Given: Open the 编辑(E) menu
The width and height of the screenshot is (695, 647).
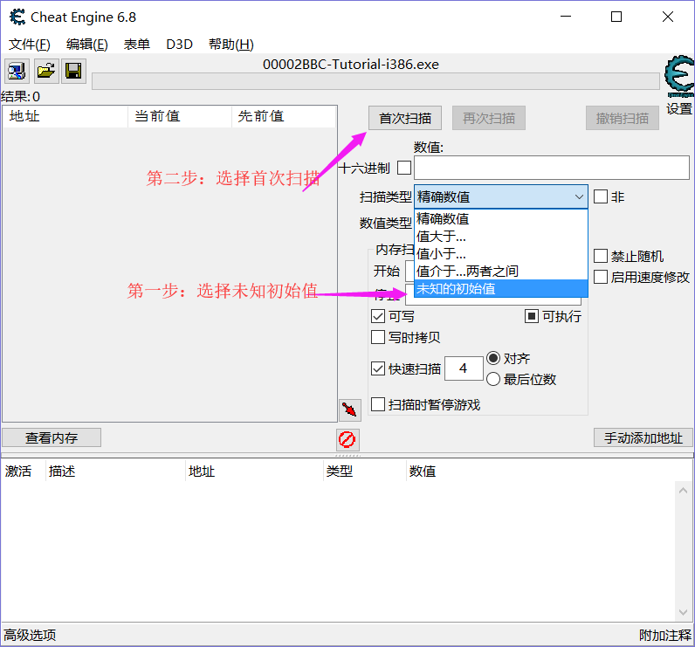Looking at the screenshot, I should [87, 45].
